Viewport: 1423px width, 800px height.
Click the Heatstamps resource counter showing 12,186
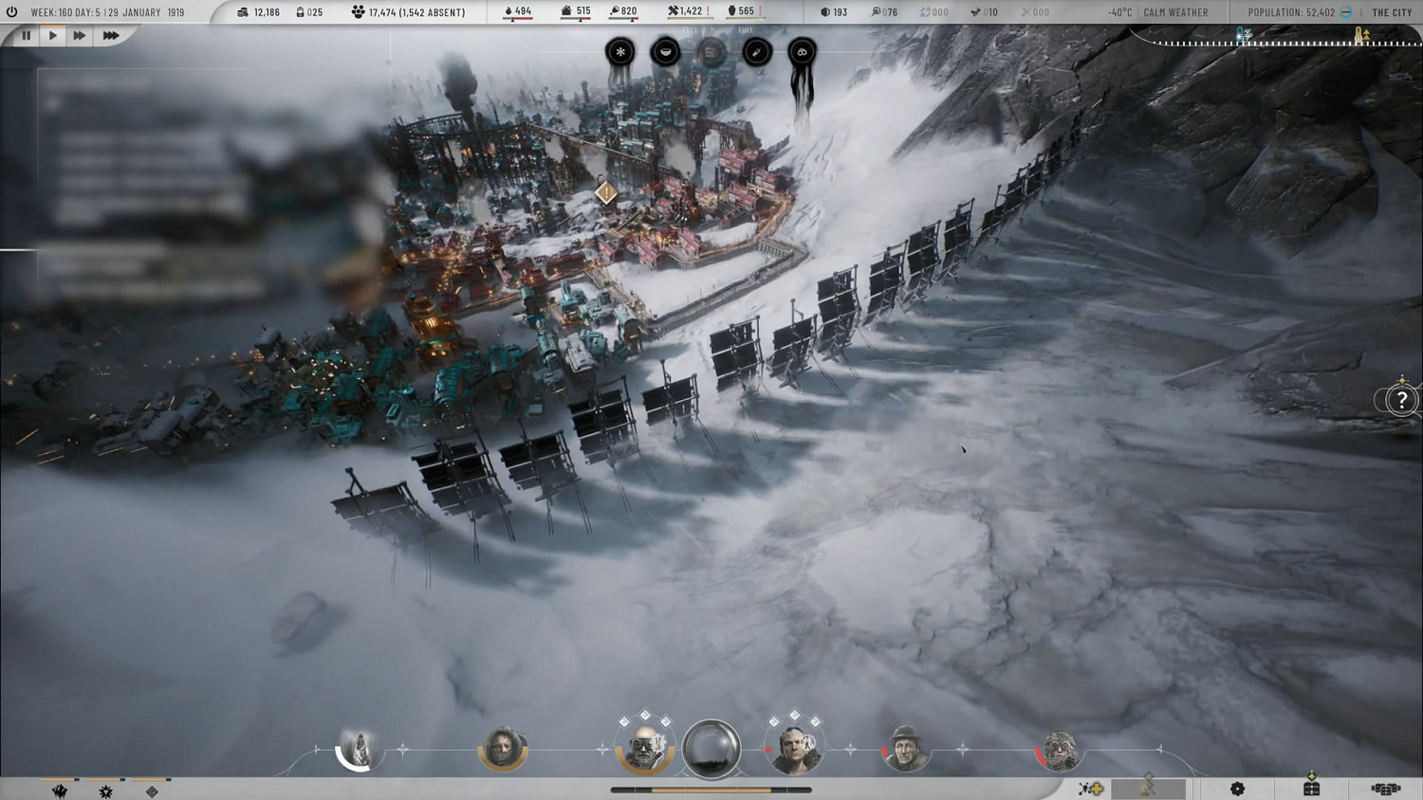(x=258, y=12)
